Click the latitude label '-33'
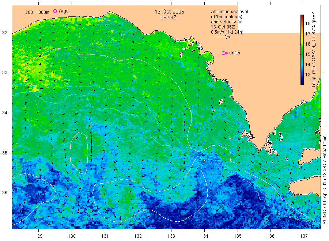This screenshot has width=329, height=241. tap(4, 73)
